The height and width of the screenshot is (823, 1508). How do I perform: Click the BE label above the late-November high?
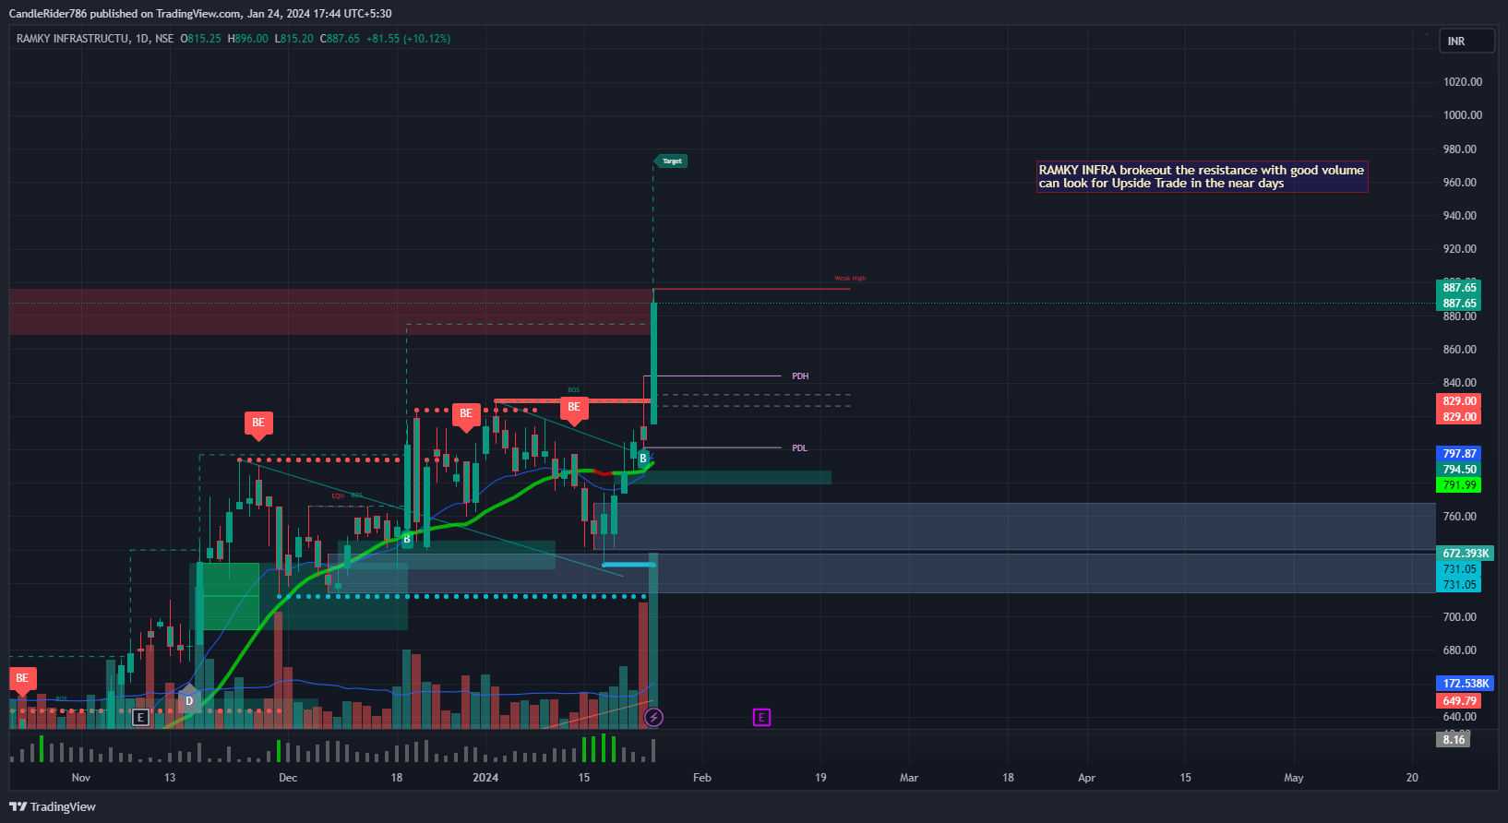[258, 423]
